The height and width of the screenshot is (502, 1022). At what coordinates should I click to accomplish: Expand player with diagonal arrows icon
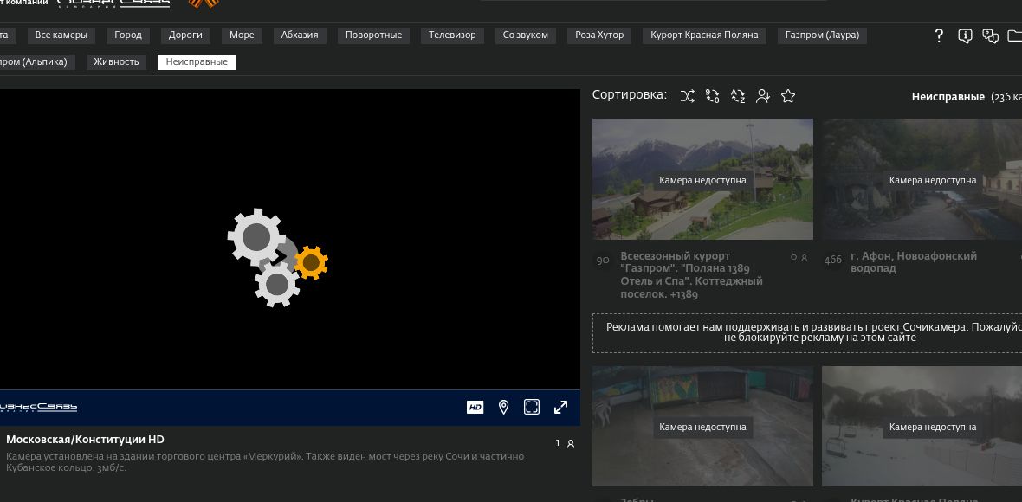[x=560, y=408]
